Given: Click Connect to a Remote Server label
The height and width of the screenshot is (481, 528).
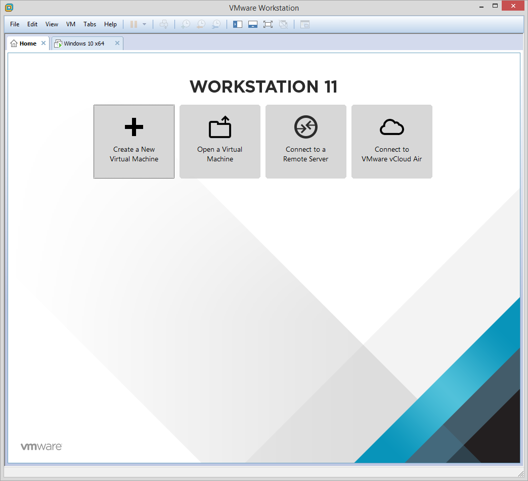Looking at the screenshot, I should coord(306,154).
